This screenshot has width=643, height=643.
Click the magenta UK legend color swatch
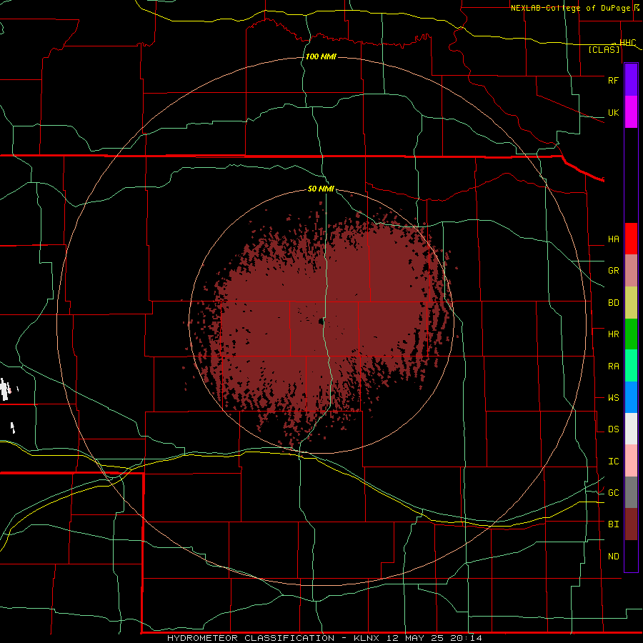pos(631,112)
